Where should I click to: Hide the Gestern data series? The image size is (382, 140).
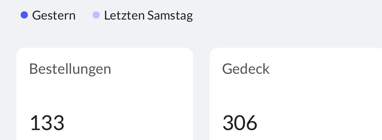point(48,15)
